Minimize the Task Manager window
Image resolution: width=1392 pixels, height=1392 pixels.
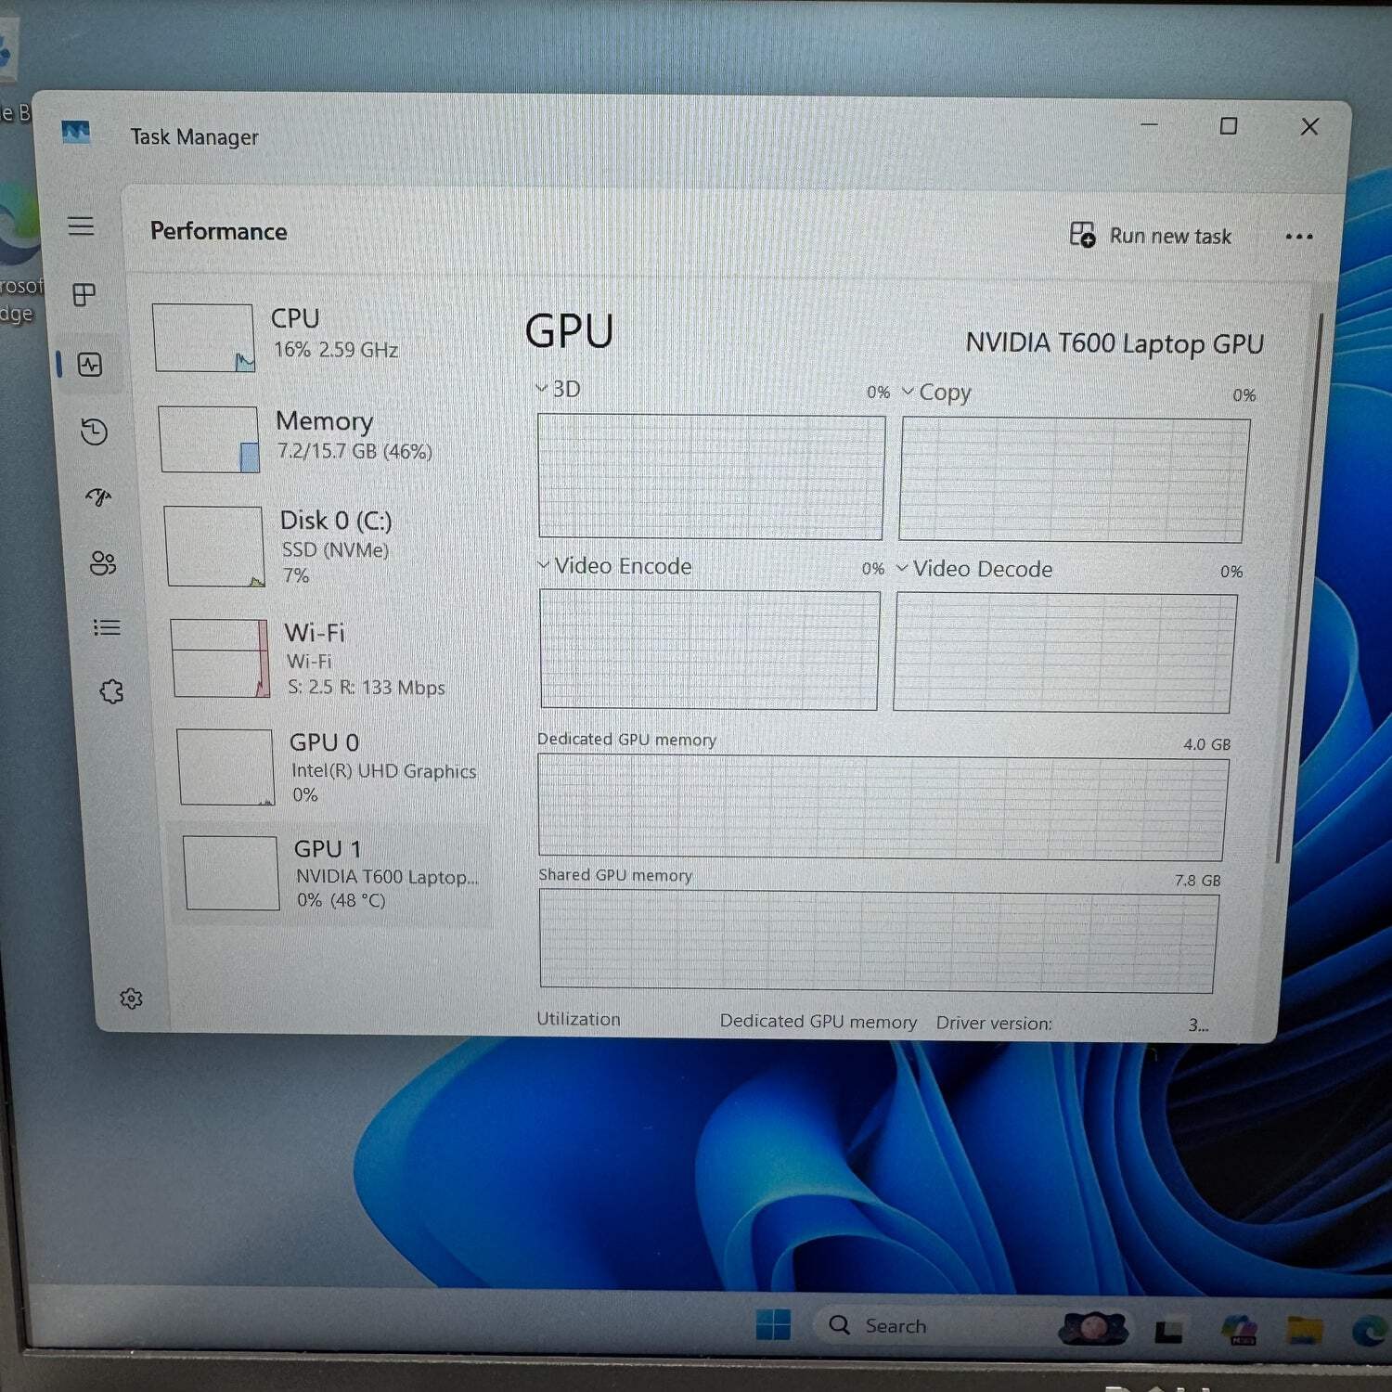pos(1149,124)
